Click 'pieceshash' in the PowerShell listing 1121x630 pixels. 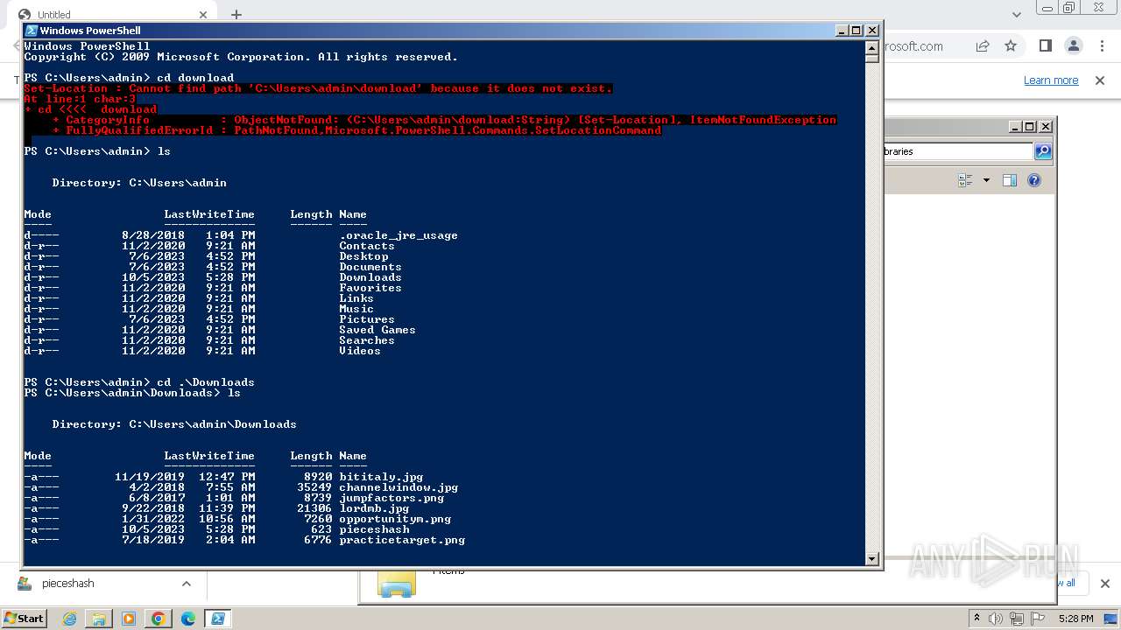[374, 529]
